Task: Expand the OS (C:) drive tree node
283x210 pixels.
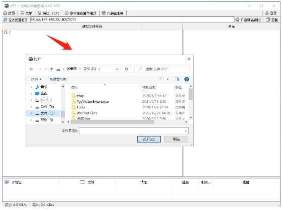Action: point(31,100)
